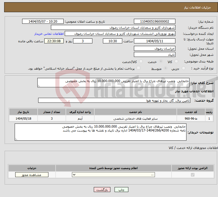The image size is (218, 197).
Task: Click the کد خدمت column header
Action: coord(191,112)
